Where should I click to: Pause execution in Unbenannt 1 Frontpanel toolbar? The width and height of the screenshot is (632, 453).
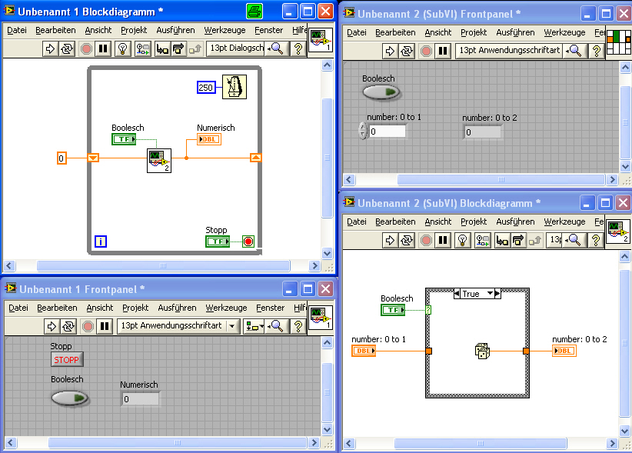point(105,326)
